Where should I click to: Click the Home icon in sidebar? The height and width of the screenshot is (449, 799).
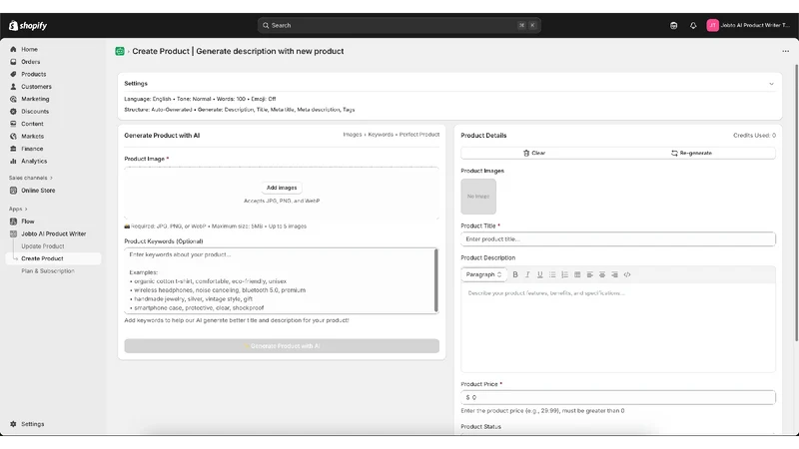pos(13,49)
